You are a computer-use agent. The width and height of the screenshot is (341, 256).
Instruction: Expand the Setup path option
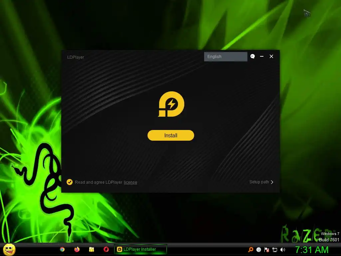[261, 182]
